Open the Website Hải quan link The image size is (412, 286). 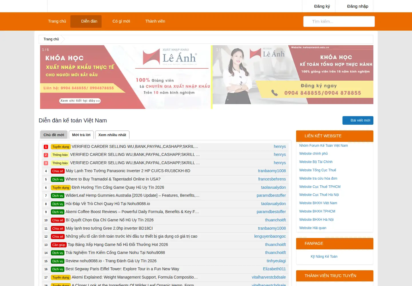coord(313,228)
